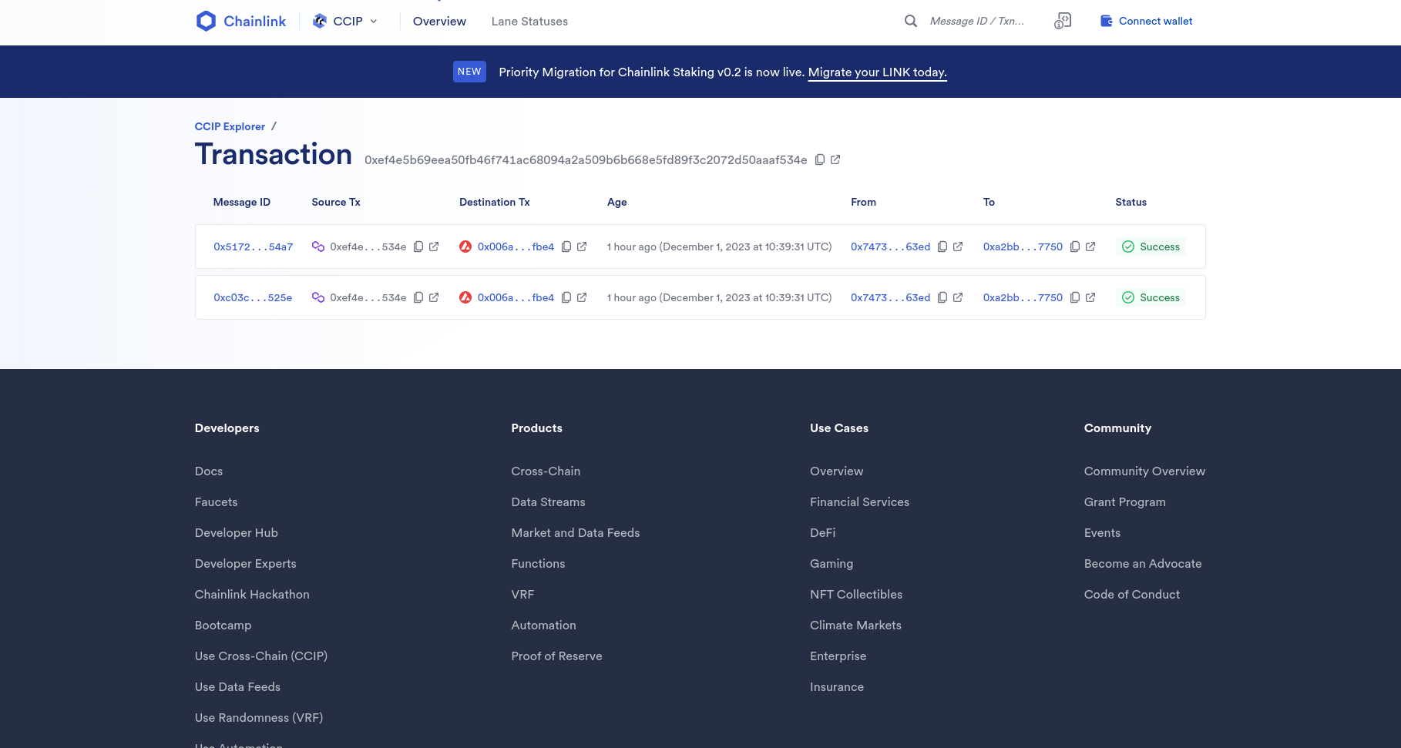Copy the From address 0x7473...63ed

tap(942, 247)
